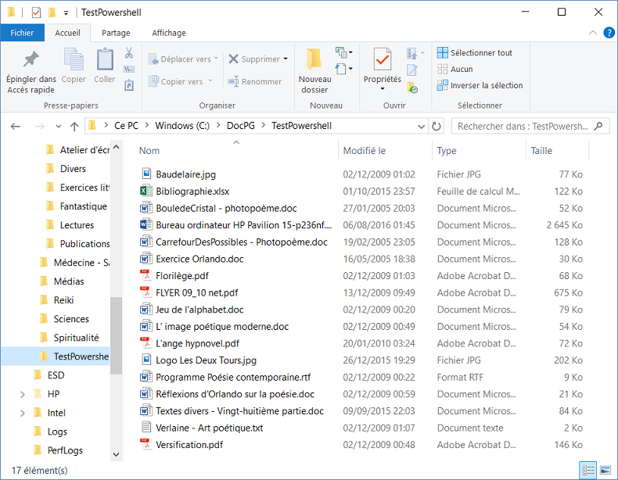Click Sélectionner tout
The width and height of the screenshot is (618, 480).
pos(475,52)
